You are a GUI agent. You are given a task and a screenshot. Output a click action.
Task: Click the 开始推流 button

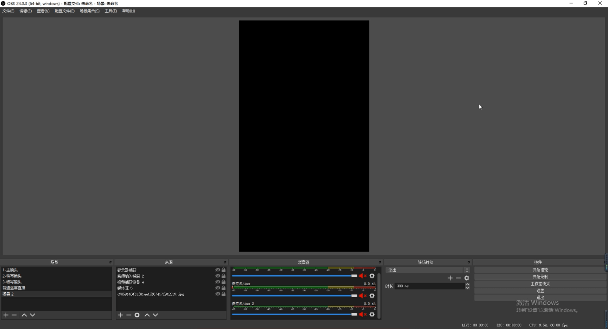pyautogui.click(x=540, y=270)
